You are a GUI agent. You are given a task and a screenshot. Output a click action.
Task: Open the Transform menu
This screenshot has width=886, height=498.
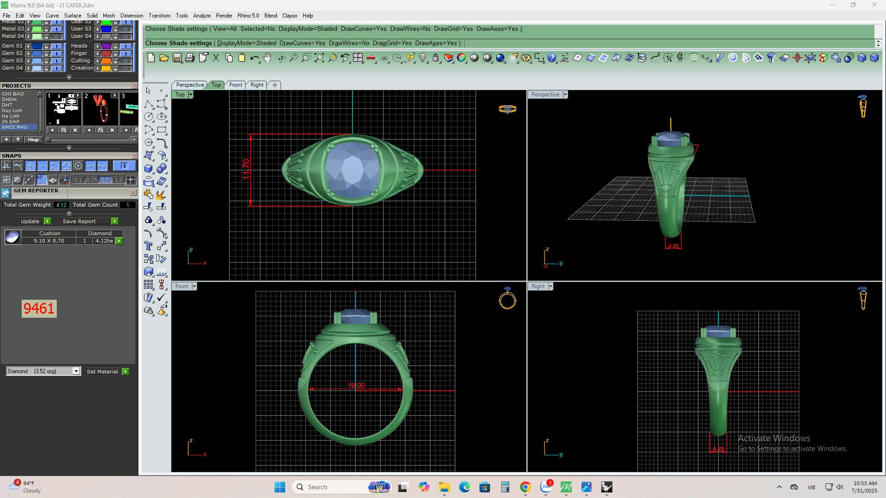tap(159, 16)
